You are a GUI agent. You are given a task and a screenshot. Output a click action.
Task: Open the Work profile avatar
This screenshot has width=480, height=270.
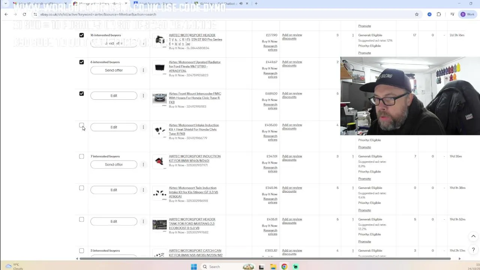coord(468,14)
